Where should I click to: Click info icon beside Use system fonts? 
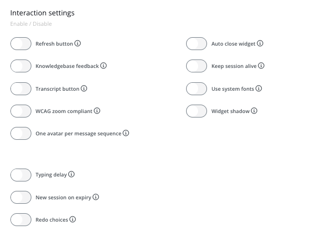(x=259, y=88)
